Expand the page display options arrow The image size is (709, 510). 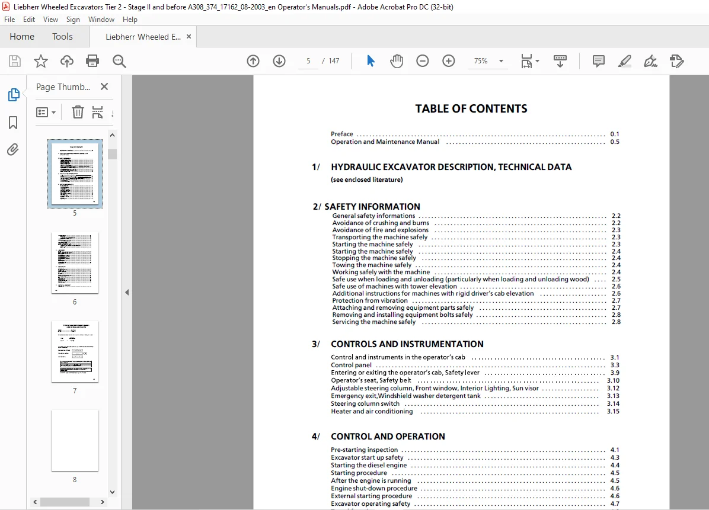tap(537, 60)
